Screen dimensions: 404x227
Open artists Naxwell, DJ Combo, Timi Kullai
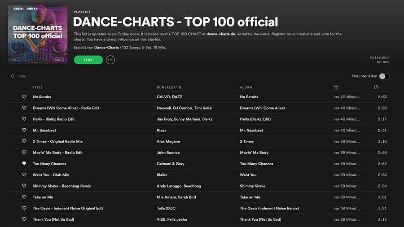(x=184, y=108)
